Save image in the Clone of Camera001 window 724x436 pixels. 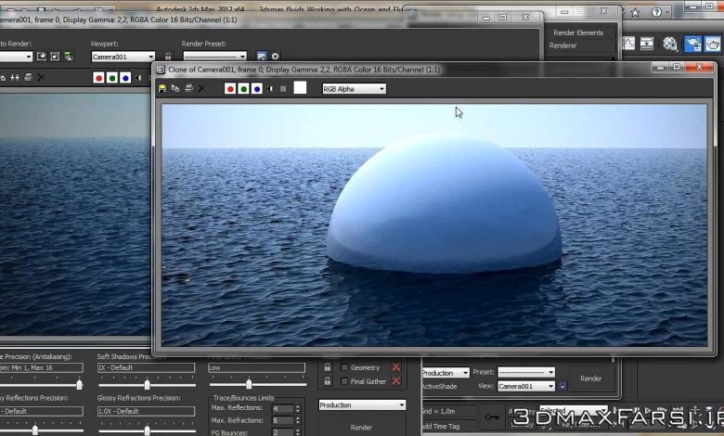pos(162,88)
